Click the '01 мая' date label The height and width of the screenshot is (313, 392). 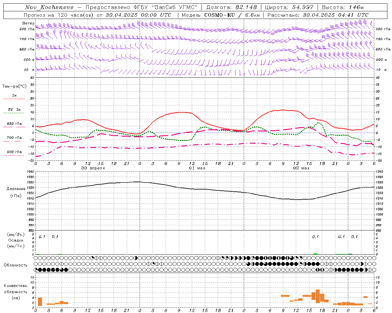197,168
